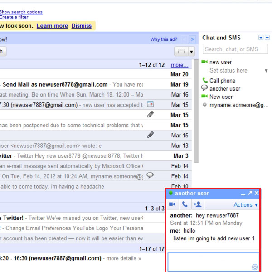Click first paperclip attachment icon, bold Mar 15
Screen dimensions: 272x272
click(x=150, y=114)
